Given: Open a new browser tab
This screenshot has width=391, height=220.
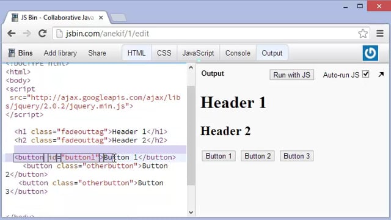Looking at the screenshot, I should click(x=119, y=18).
